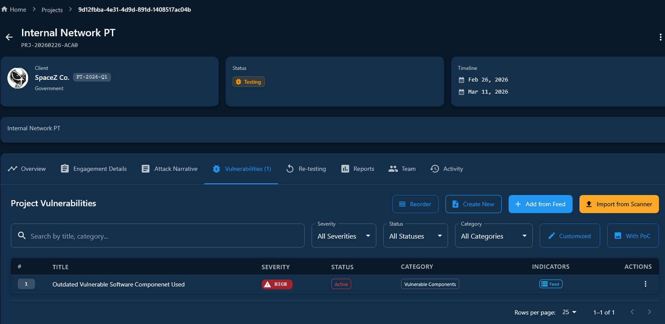
Task: Switch to the Re-testing tab
Action: tap(306, 169)
